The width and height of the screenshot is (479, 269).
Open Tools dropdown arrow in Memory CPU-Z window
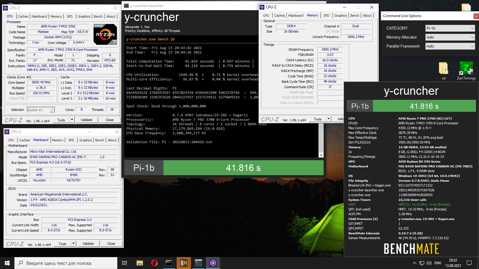click(328, 119)
